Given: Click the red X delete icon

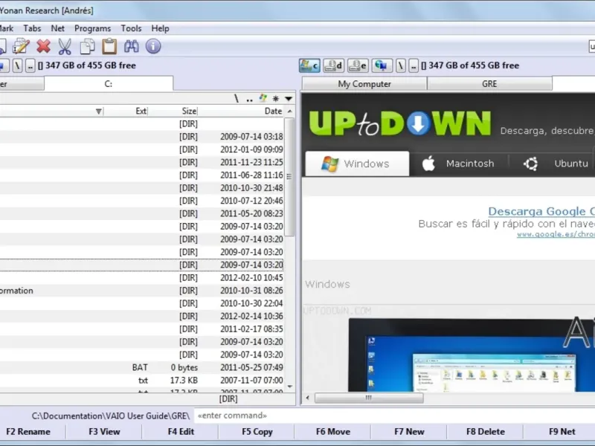Looking at the screenshot, I should click(43, 46).
